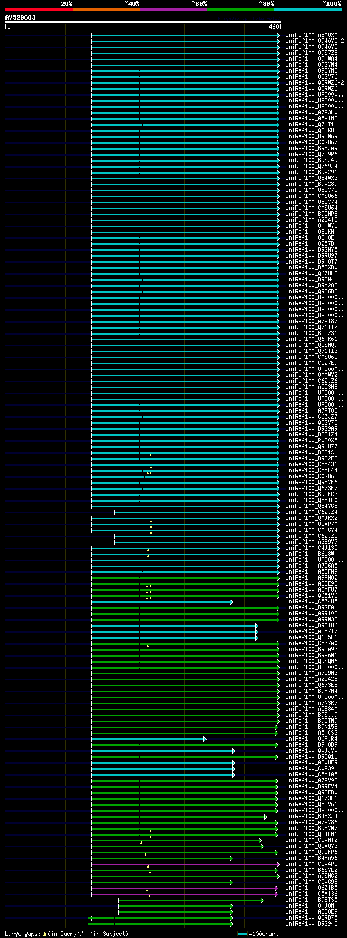The width and height of the screenshot is (347, 938).
Task: Select the UniRef100_Q651V6 label
Action: coord(311,596)
